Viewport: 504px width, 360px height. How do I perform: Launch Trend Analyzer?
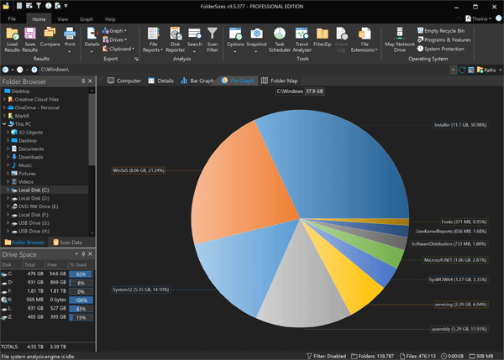coord(302,39)
